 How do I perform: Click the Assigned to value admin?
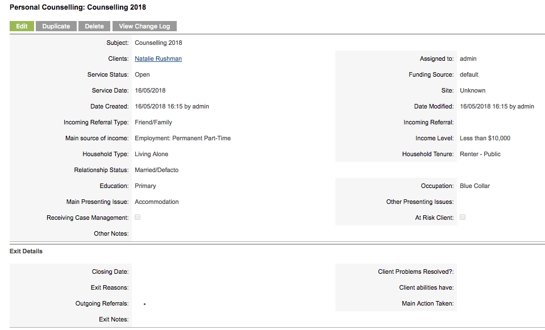point(468,59)
